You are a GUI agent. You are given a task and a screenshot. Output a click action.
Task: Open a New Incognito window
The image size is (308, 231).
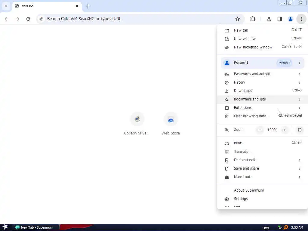click(262, 47)
